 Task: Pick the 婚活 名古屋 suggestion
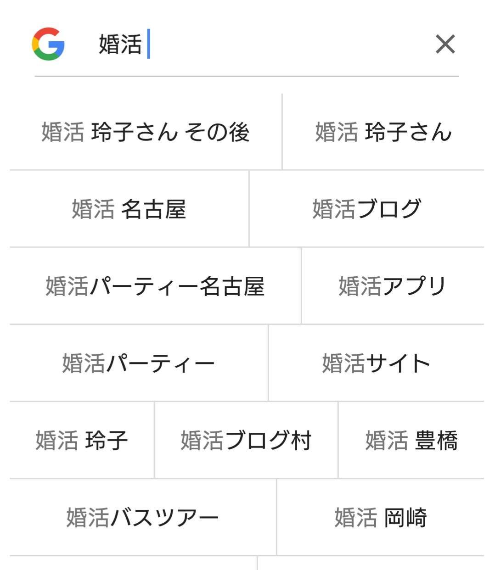(x=129, y=209)
